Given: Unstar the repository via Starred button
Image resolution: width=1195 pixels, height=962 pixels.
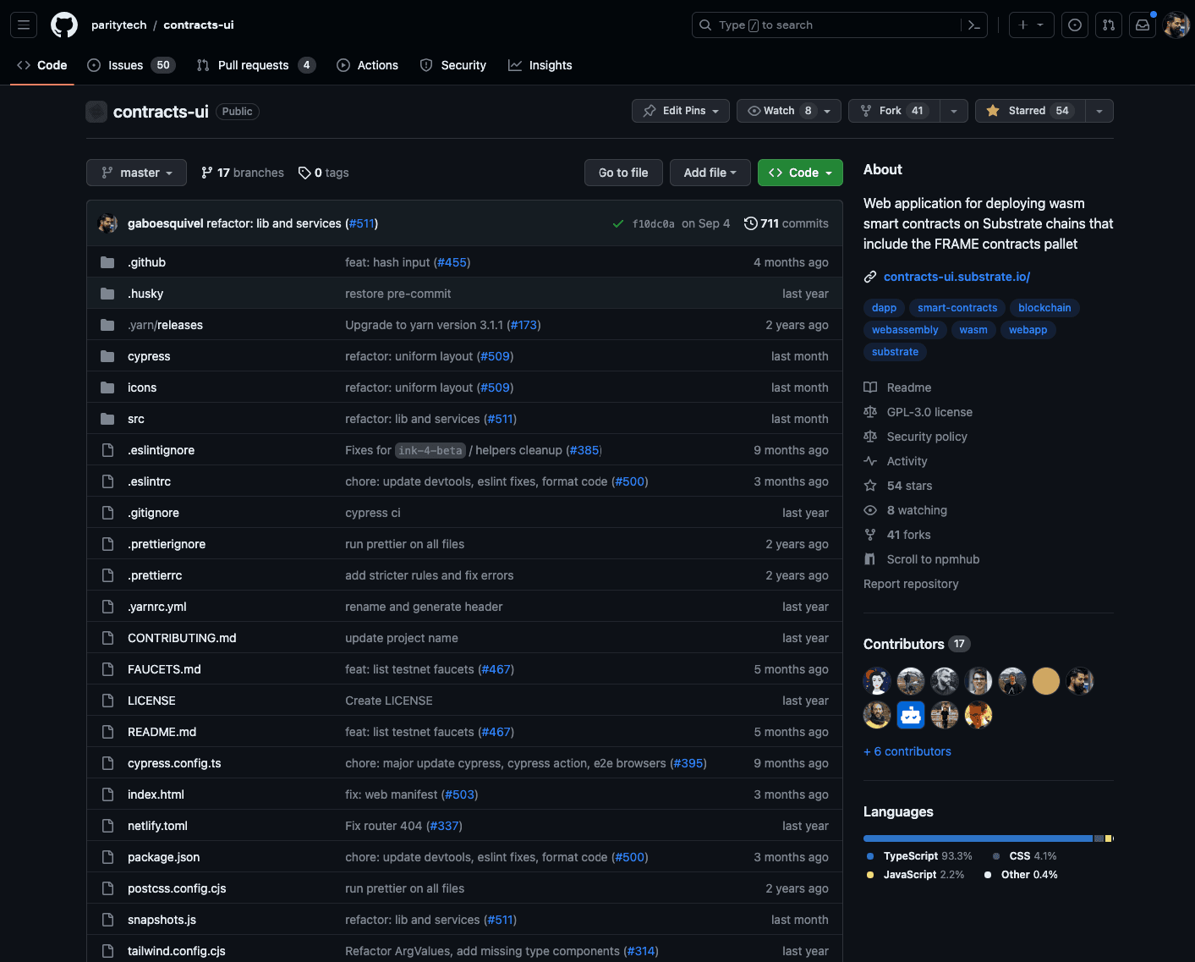Looking at the screenshot, I should point(1029,111).
